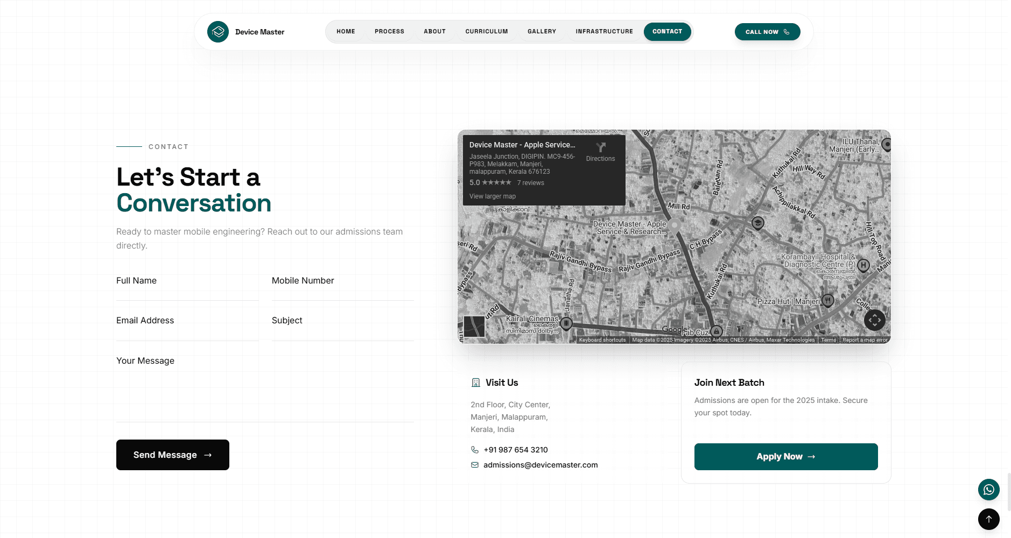
Task: Click the Device Master - Apple Service map card title
Action: pos(522,145)
